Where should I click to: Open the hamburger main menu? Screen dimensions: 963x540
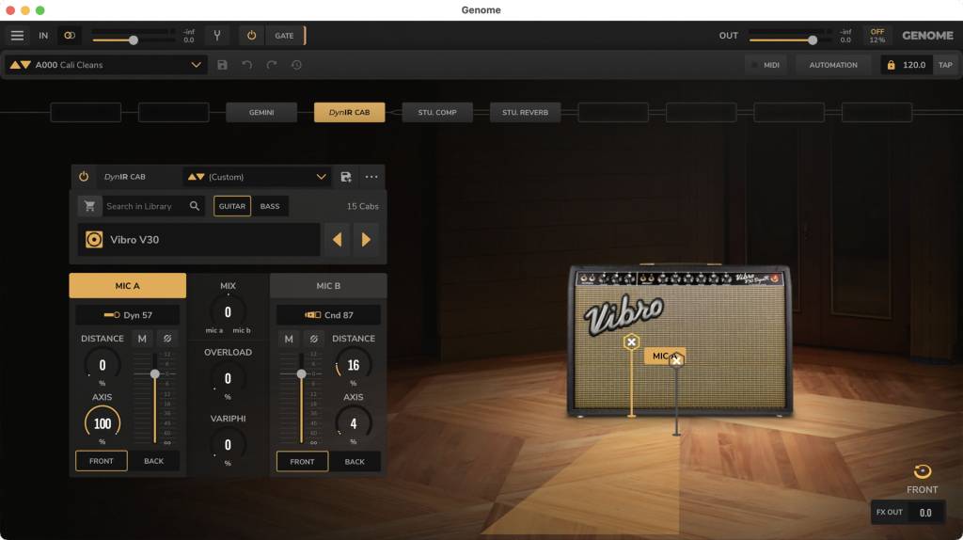pos(17,36)
